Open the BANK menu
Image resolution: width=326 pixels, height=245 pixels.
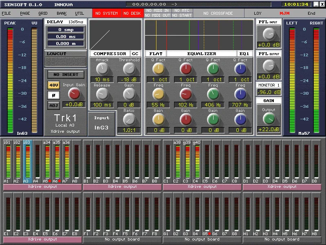(x=62, y=13)
